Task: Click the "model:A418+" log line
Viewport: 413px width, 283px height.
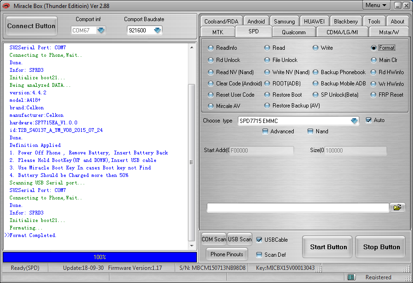Action: click(x=25, y=100)
